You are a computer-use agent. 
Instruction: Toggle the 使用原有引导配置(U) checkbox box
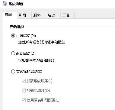[x=24, y=100]
